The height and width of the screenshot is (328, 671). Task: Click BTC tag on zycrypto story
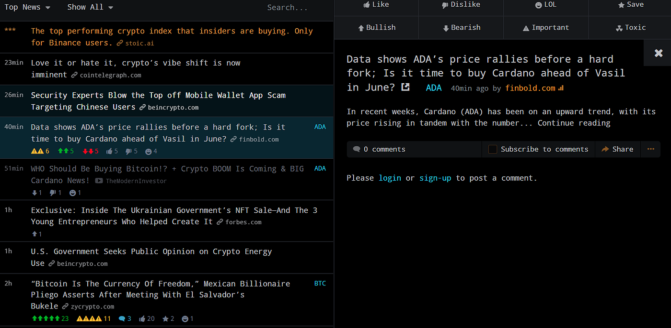click(320, 283)
